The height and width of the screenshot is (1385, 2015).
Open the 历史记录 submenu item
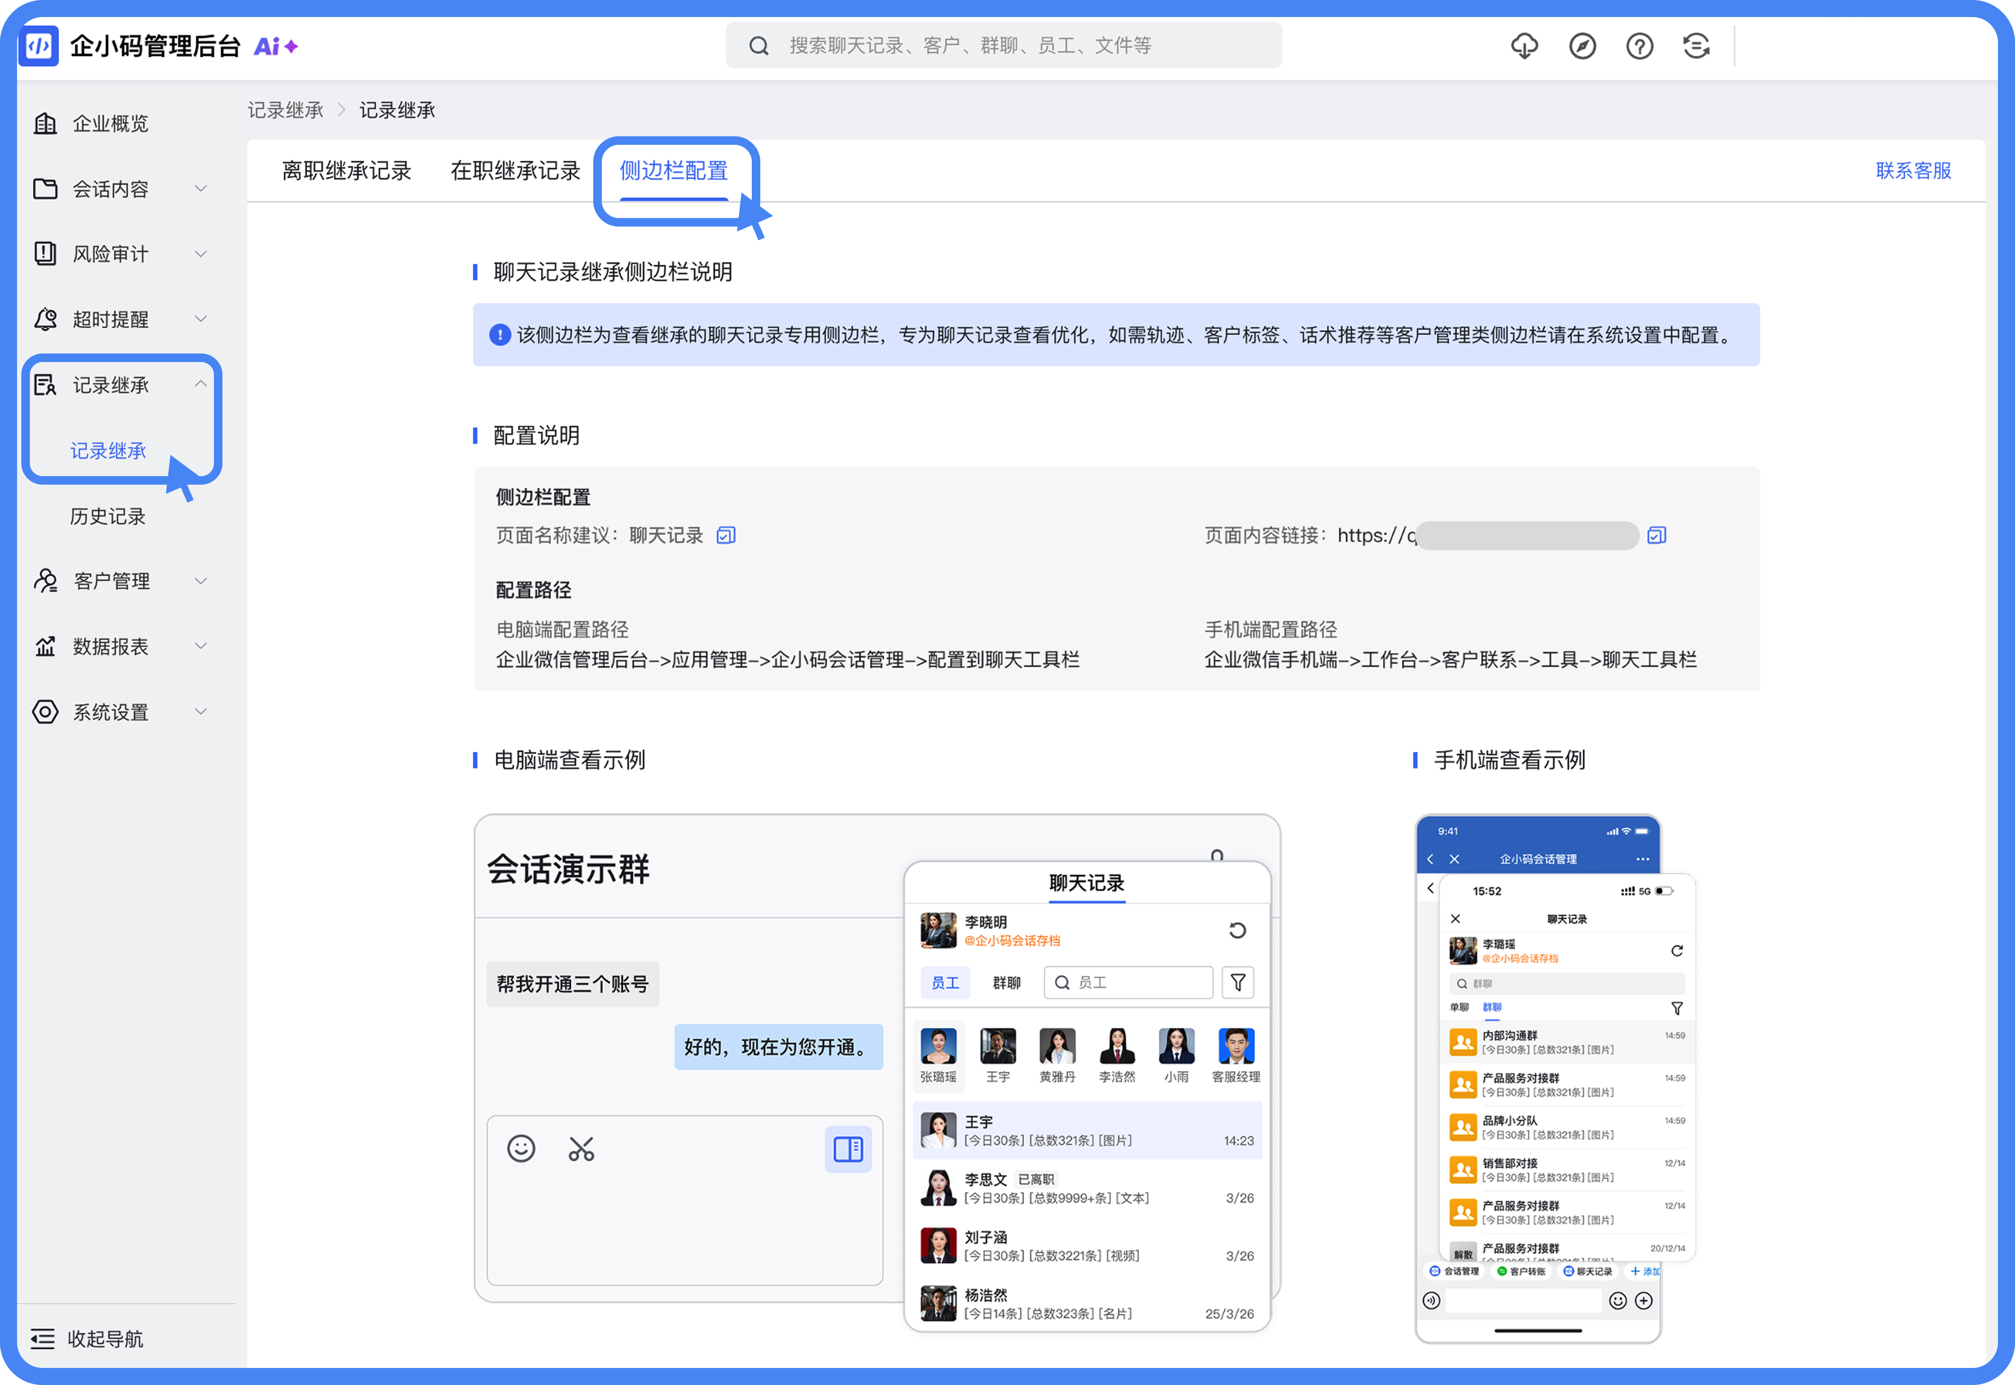(109, 516)
